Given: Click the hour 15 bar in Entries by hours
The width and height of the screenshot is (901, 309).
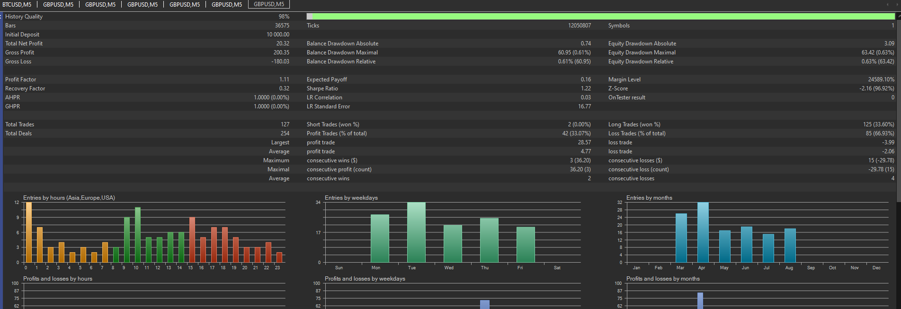Looking at the screenshot, I should coord(192,240).
